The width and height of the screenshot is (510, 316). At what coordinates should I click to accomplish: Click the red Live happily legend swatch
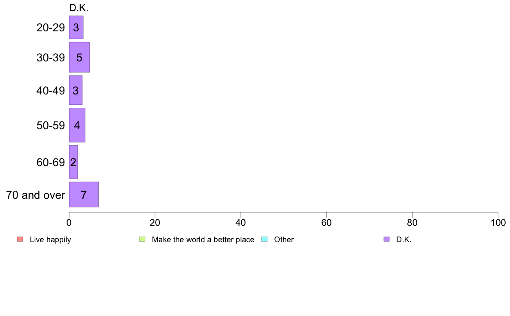coord(20,239)
